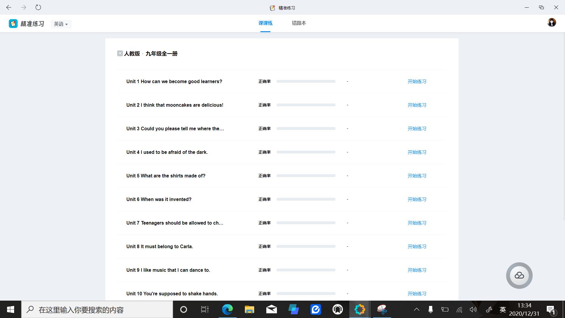Screen dimensions: 565x318
Task: Click 开始练习 for Unit 6
Action: (417, 199)
